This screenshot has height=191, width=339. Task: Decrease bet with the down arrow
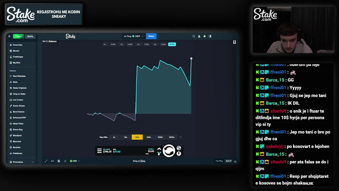(159, 153)
